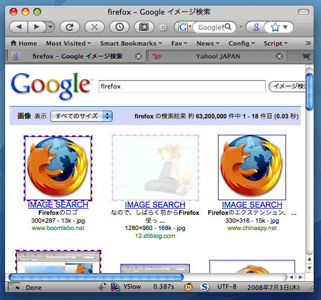Click the vertical scrollbar up arrow
The width and height of the screenshot is (321, 300).
(x=309, y=259)
